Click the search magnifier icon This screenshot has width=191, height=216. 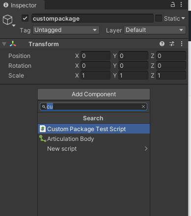[x=44, y=107]
